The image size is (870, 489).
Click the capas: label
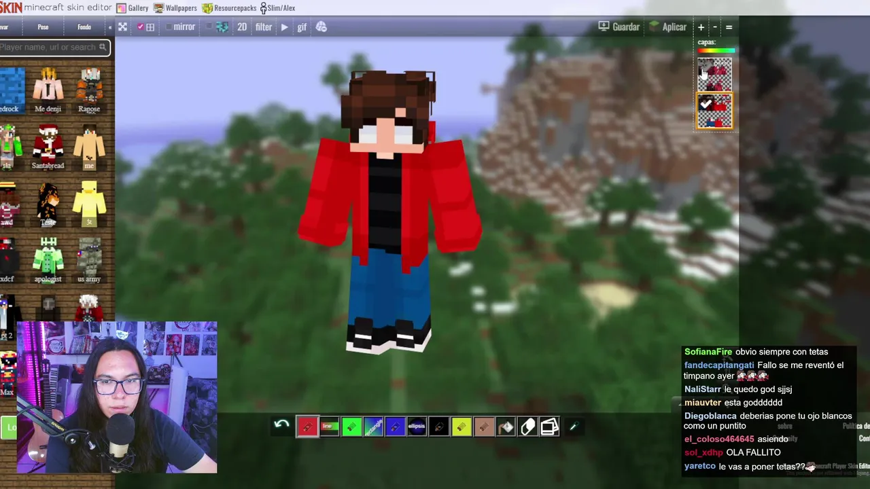[706, 42]
